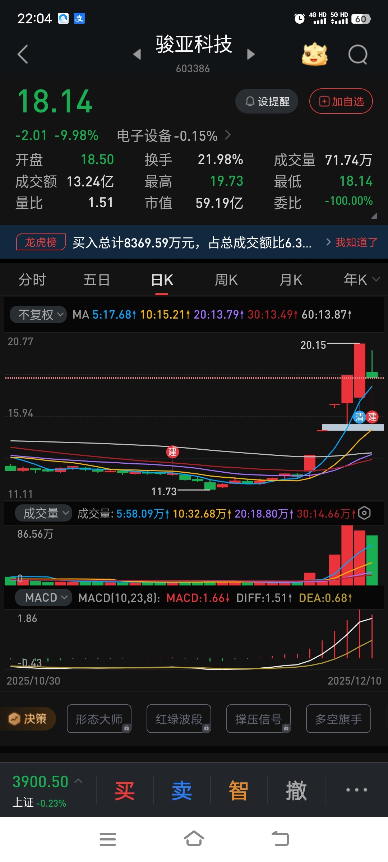Tap 委比 -100.00% value
388x862 pixels.
click(348, 201)
